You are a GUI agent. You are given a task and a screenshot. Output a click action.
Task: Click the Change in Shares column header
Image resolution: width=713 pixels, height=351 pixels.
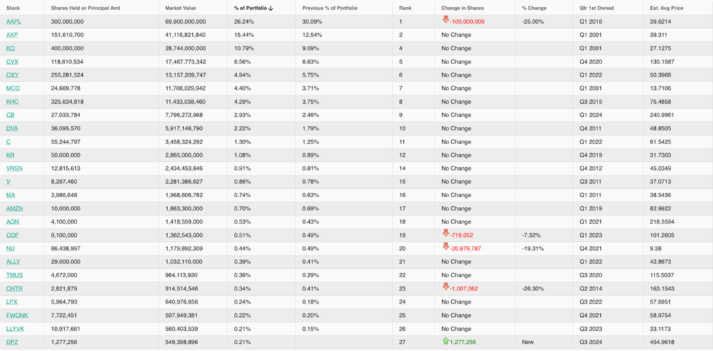coord(462,8)
